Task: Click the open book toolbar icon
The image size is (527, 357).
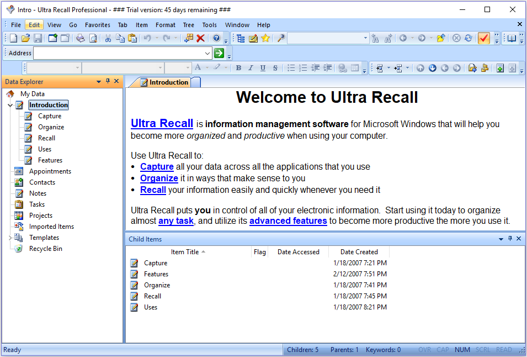Action: point(512,38)
